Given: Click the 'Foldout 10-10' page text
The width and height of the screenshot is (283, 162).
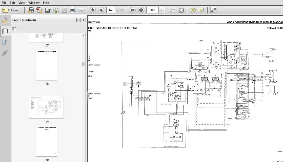Looking at the screenshot, I should tap(275, 28).
